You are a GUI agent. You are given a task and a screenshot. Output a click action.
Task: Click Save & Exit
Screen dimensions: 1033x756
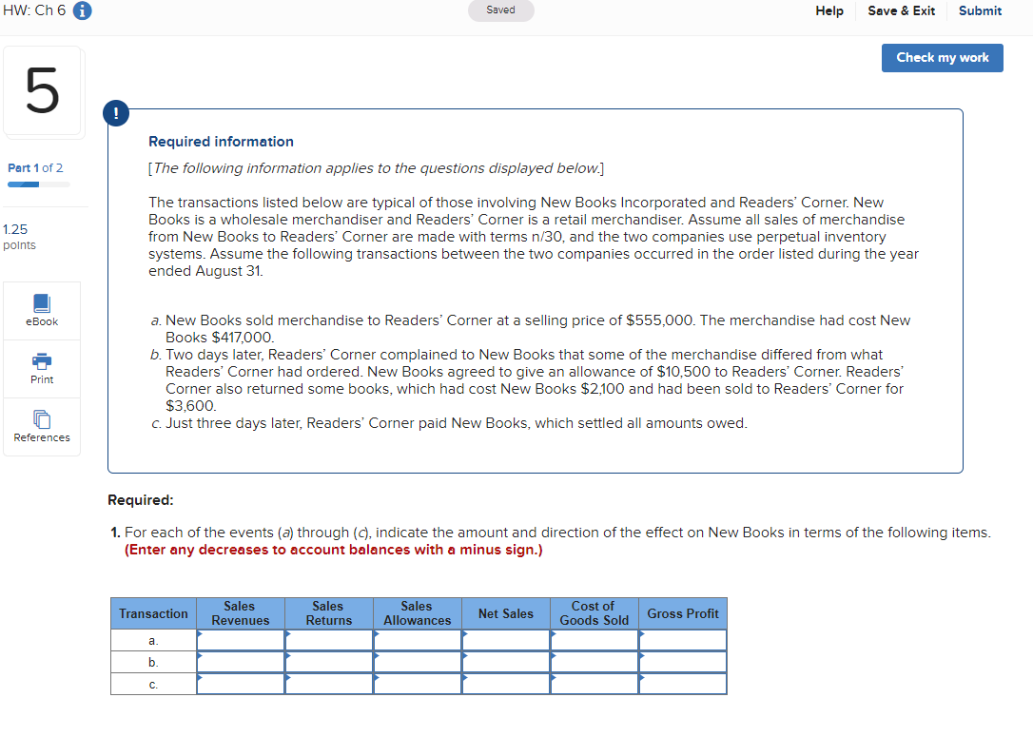[x=901, y=10]
